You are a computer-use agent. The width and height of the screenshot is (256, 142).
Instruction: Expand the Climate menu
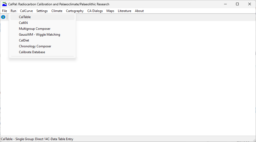coord(57,11)
